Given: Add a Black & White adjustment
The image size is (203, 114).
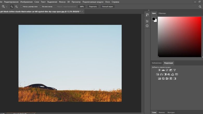Looking at the screenshot, I should tap(165, 74).
